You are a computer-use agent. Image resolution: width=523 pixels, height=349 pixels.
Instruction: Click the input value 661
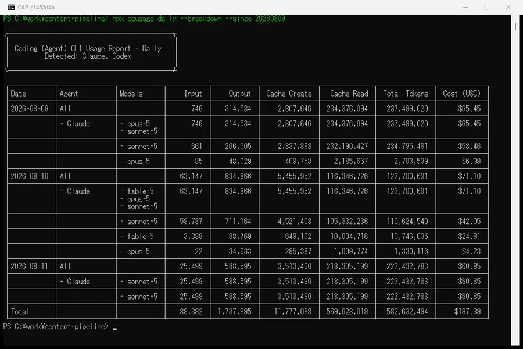(x=196, y=146)
